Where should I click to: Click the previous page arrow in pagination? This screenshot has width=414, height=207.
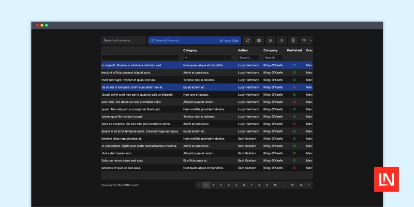coord(199,185)
